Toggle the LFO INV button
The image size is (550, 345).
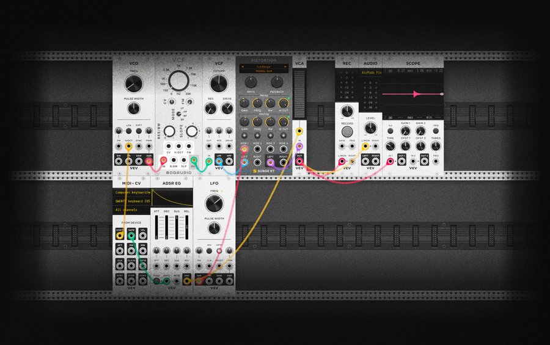[209, 251]
